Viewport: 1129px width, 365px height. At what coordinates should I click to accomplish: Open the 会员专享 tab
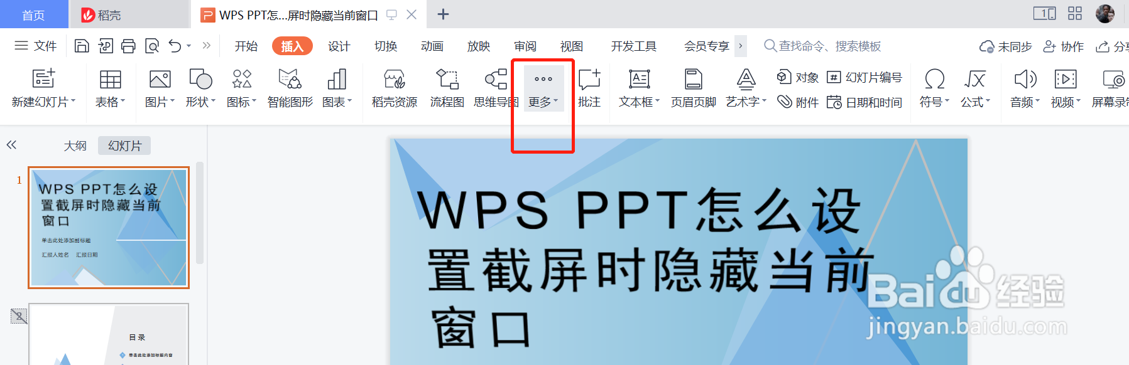pyautogui.click(x=706, y=46)
